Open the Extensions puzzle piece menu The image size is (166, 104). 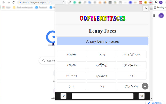point(156,2)
